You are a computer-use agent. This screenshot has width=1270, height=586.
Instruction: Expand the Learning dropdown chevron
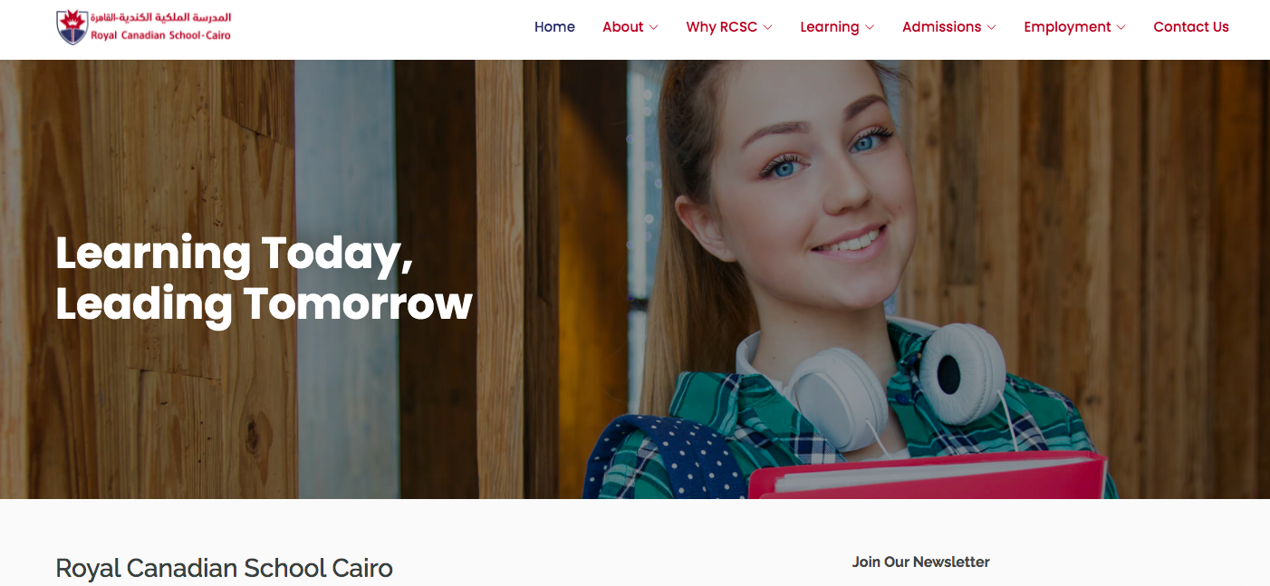870,28
